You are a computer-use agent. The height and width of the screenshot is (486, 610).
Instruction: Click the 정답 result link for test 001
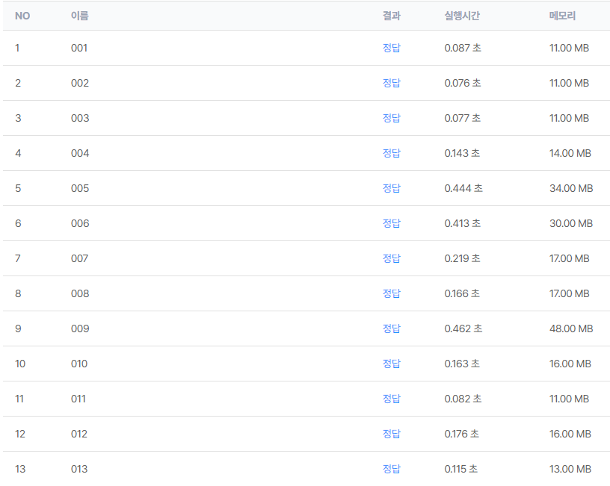click(x=392, y=48)
